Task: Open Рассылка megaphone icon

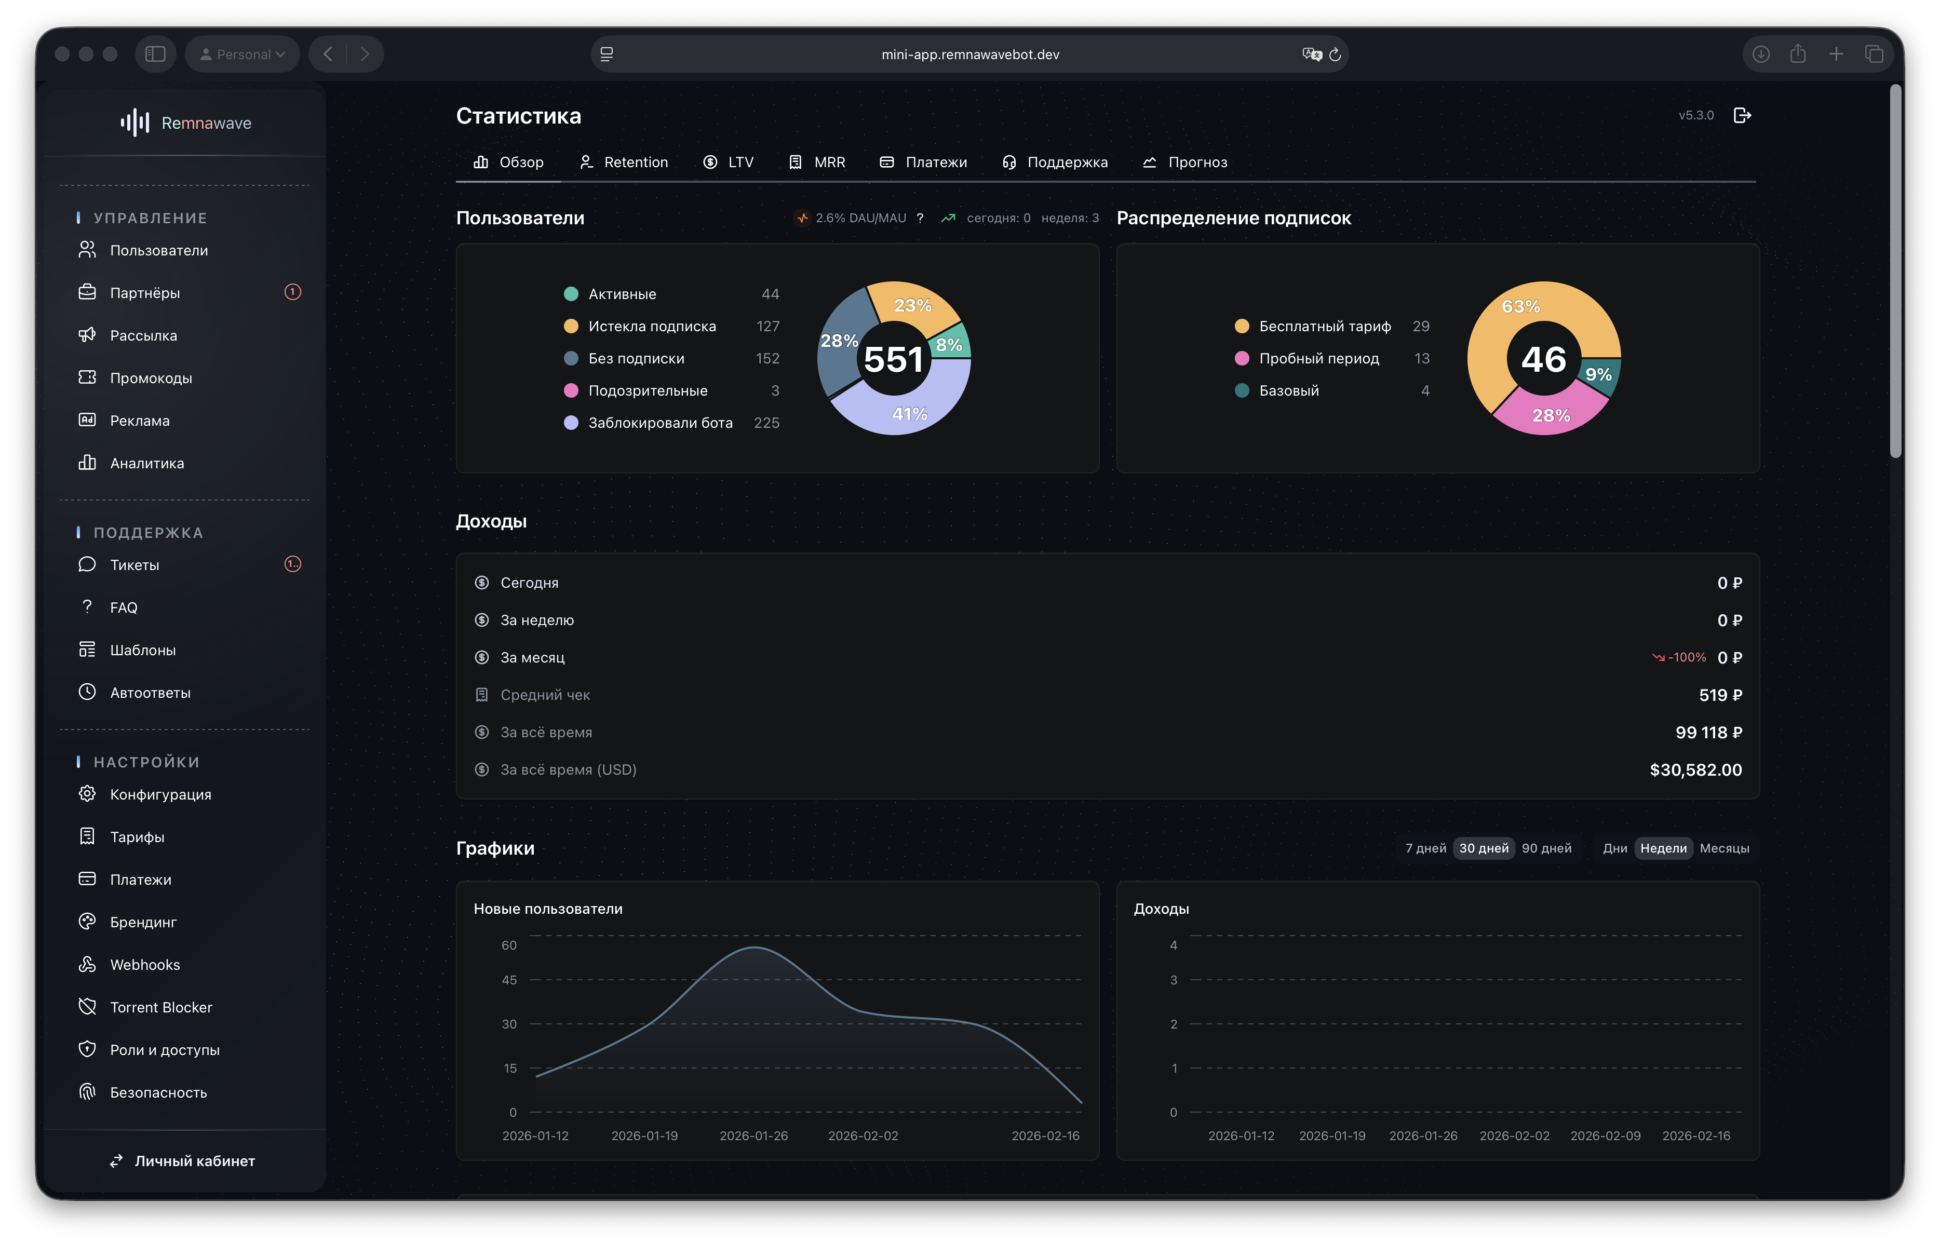Action: coord(87,334)
